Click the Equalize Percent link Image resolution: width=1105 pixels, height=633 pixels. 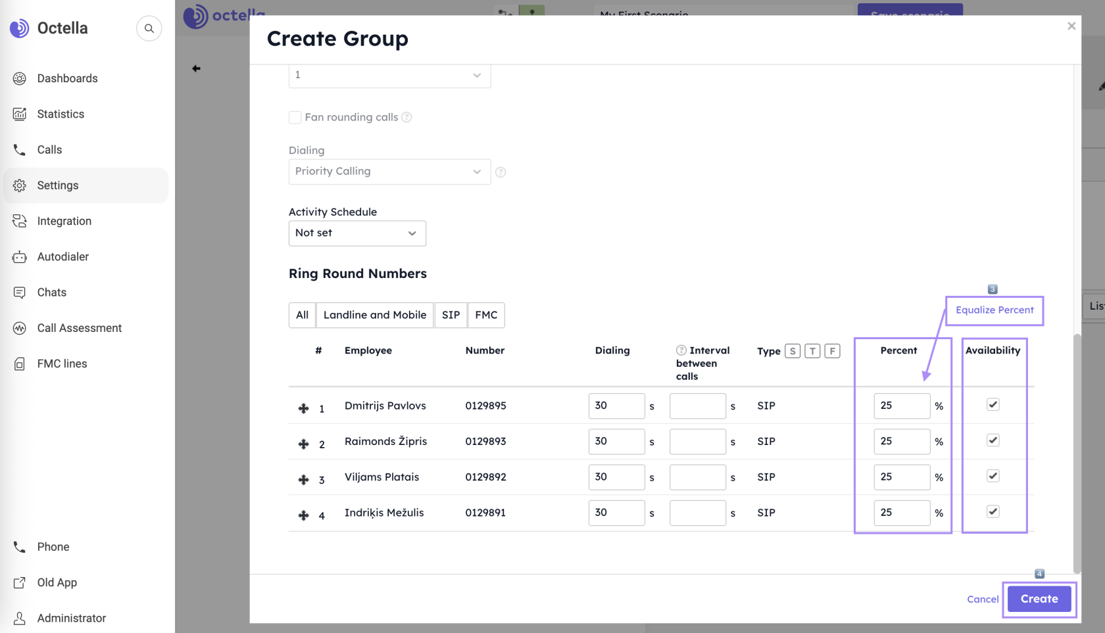(994, 310)
